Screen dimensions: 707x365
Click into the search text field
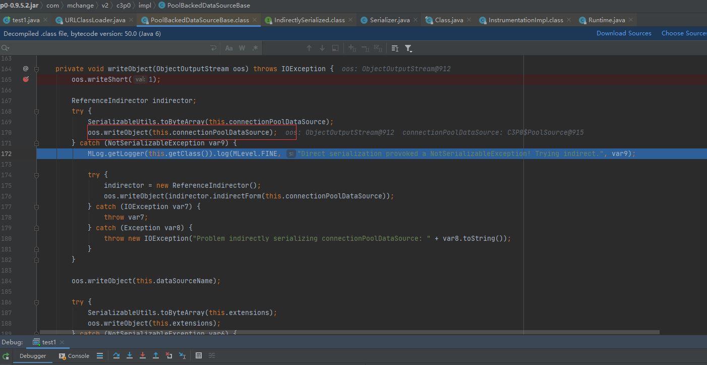[x=108, y=48]
